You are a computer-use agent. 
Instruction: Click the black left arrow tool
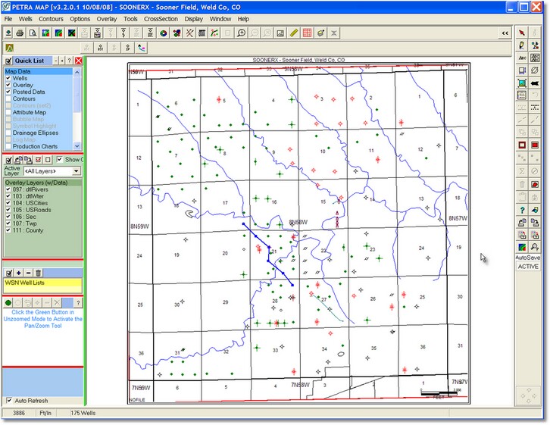point(535,83)
